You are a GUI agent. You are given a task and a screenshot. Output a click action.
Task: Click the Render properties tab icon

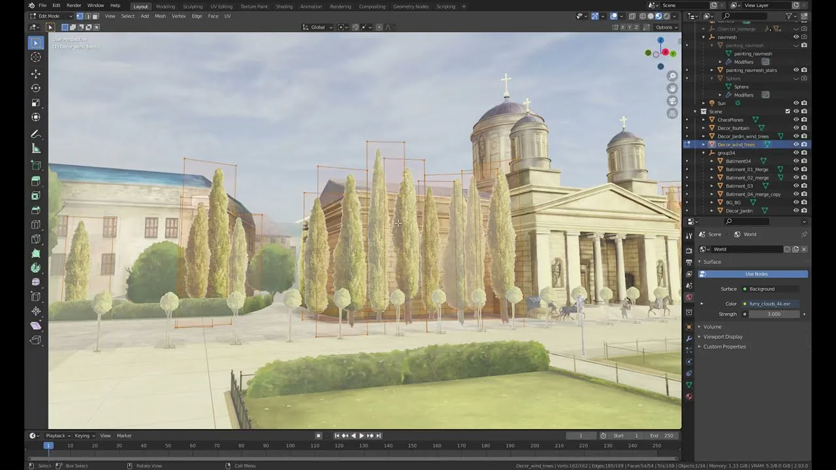(689, 250)
